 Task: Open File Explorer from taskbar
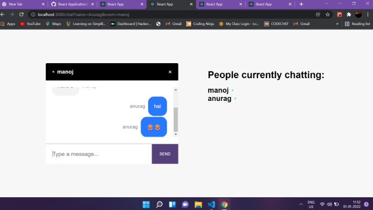(198, 204)
